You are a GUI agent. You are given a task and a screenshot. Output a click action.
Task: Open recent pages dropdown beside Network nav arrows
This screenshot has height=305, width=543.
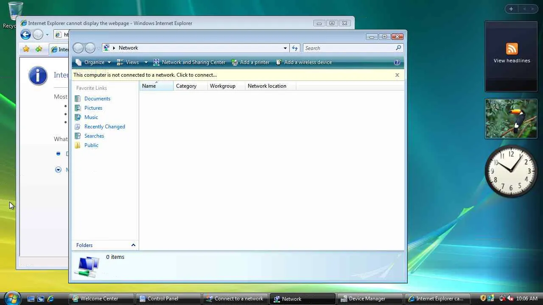click(98, 48)
